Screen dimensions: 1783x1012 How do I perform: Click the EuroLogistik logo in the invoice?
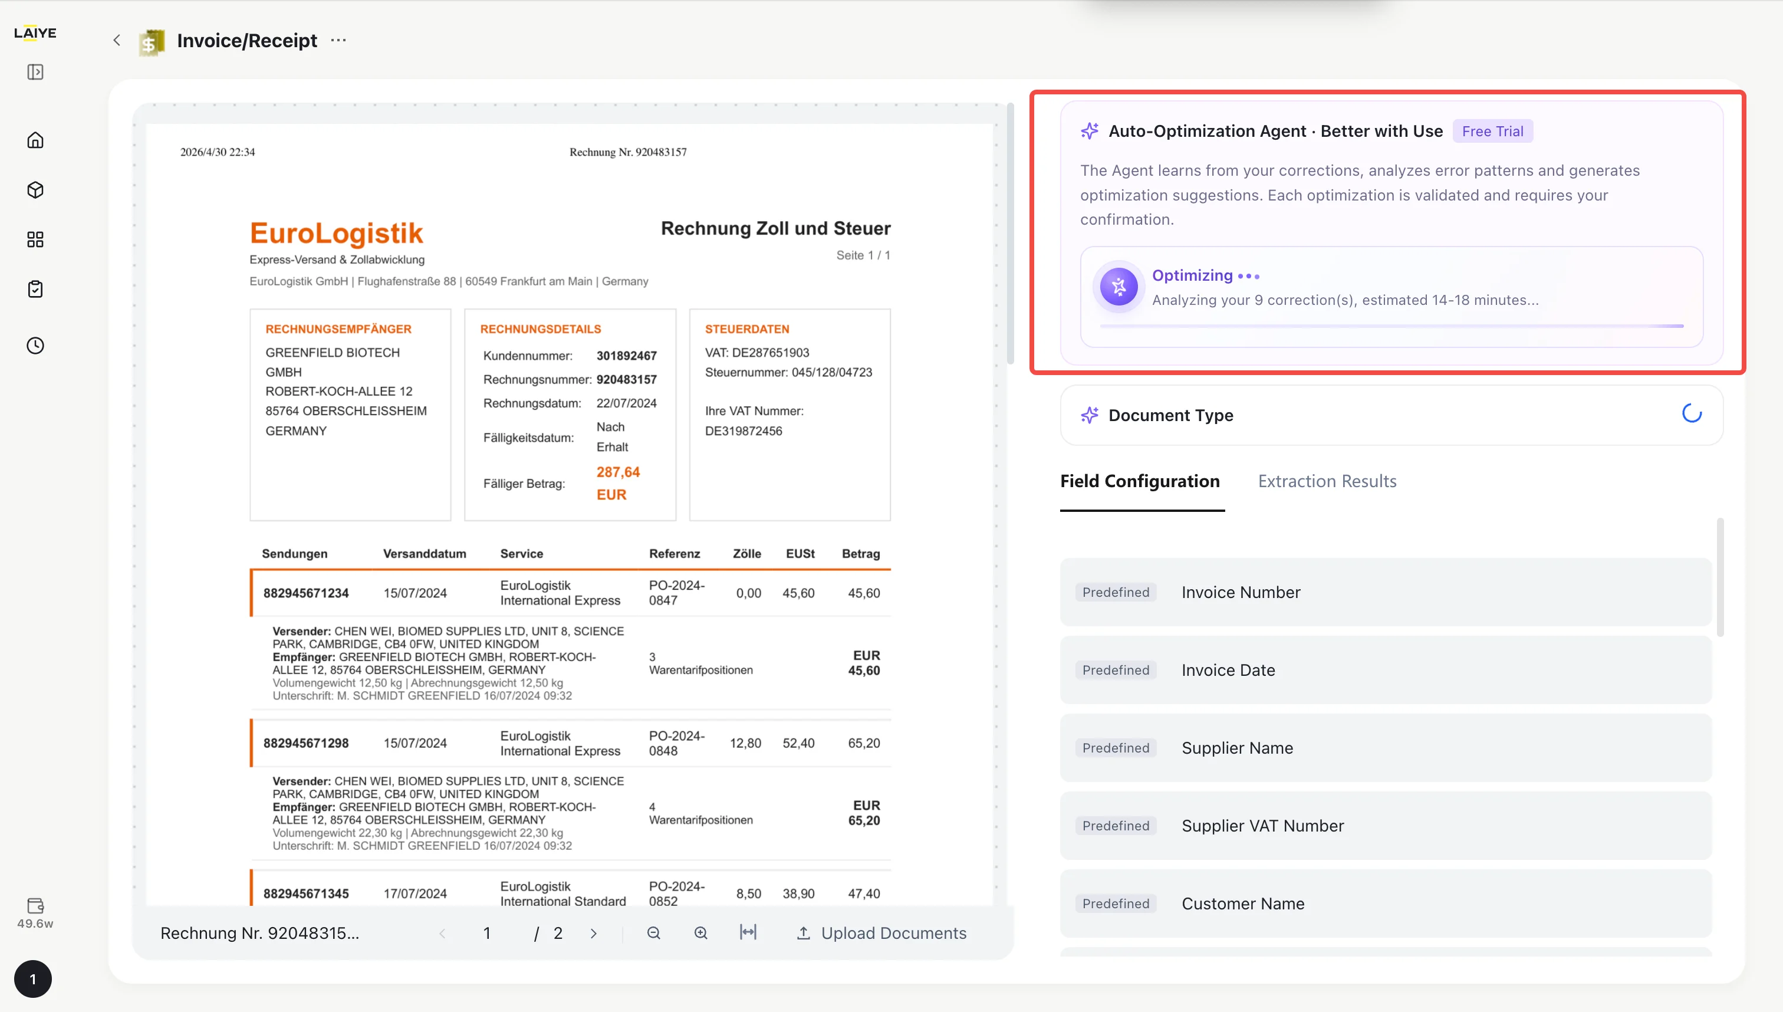tap(336, 233)
